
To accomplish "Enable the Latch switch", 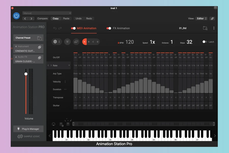I will pyautogui.click(x=205, y=42).
